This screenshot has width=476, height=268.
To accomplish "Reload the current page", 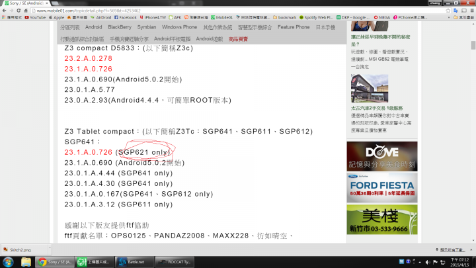I will [x=19, y=11].
